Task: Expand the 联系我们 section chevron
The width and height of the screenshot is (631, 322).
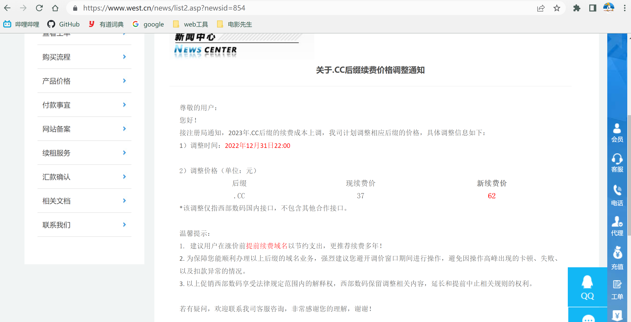Action: pyautogui.click(x=124, y=225)
